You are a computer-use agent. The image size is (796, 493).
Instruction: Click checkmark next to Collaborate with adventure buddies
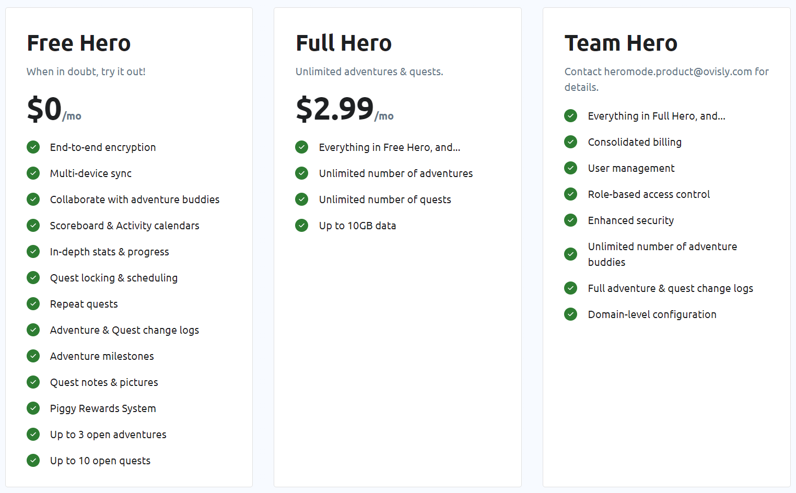33,199
